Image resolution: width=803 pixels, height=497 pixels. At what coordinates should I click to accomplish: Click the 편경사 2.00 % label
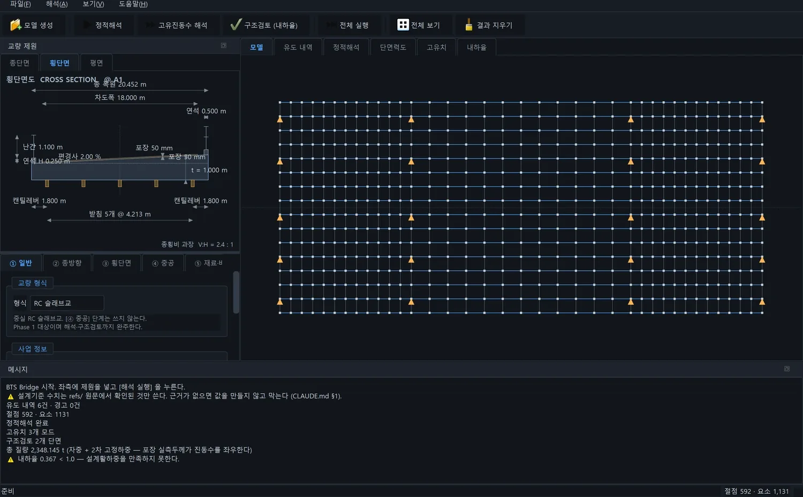coord(79,156)
